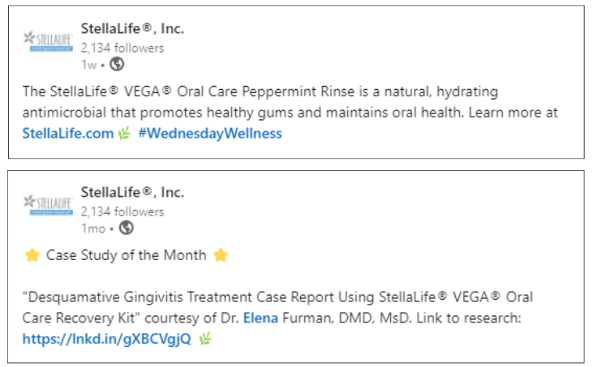Click the StellaLife logo in the Peppermint Rinse post

49,41
